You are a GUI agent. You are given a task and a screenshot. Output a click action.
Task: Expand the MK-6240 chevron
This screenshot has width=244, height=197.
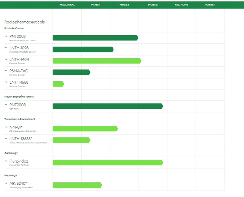click(6, 184)
